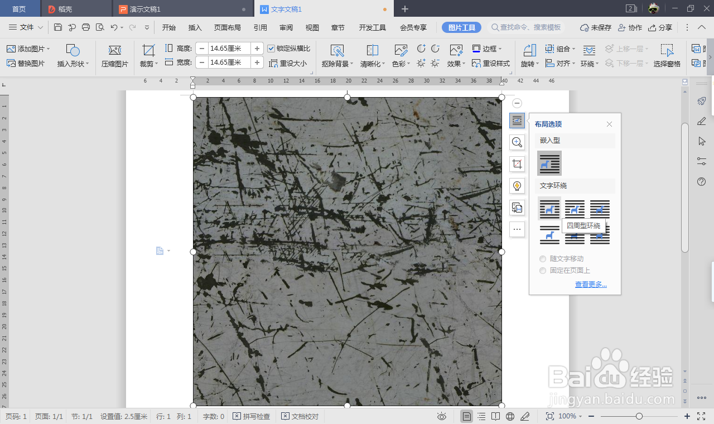Click the print icon in the quick toolbar
The height and width of the screenshot is (424, 714).
[86, 27]
